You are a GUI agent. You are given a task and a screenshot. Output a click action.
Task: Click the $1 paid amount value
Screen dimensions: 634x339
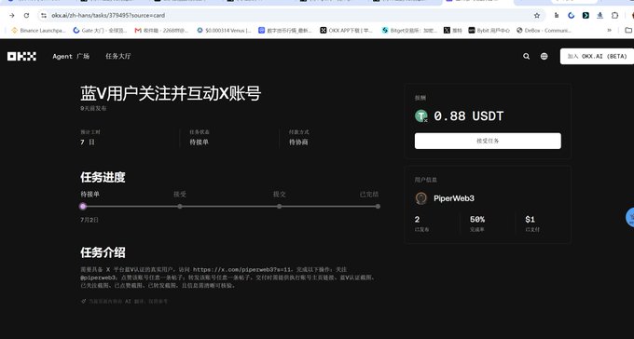tap(531, 220)
